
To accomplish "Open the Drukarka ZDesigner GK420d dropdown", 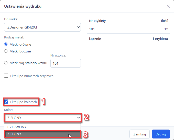I will click(42, 27).
